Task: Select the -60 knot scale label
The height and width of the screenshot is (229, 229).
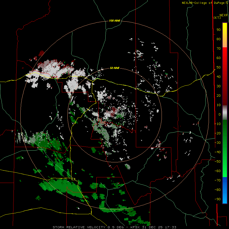Action: coord(218,171)
